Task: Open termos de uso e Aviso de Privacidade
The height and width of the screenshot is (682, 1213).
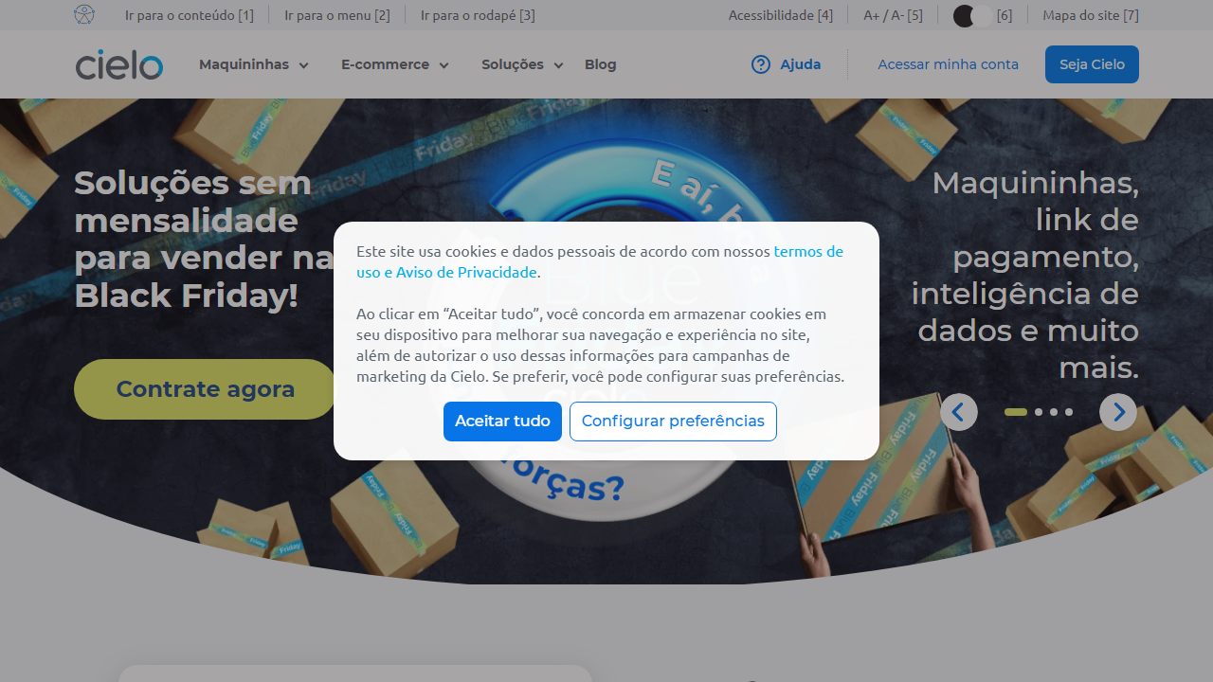Action: coord(446,272)
